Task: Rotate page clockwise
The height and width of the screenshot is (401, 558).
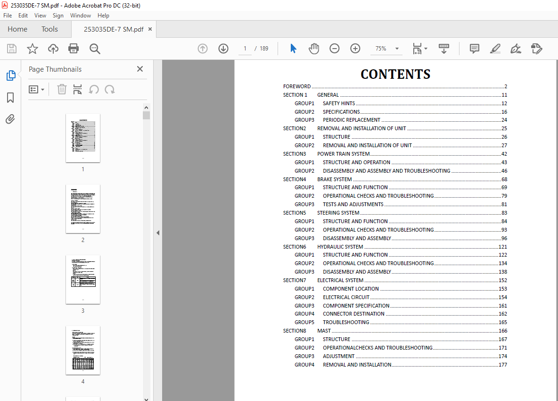Action: pos(110,89)
